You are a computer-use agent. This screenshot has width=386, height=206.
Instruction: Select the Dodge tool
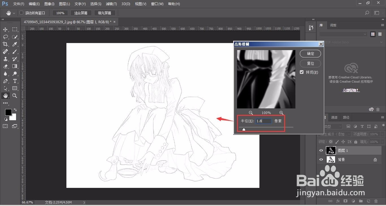[x=15, y=74]
